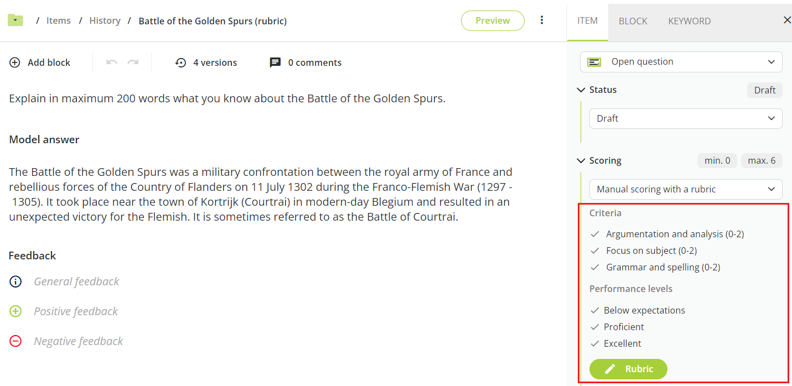
Task: Click the General feedback info icon
Action: (x=15, y=281)
